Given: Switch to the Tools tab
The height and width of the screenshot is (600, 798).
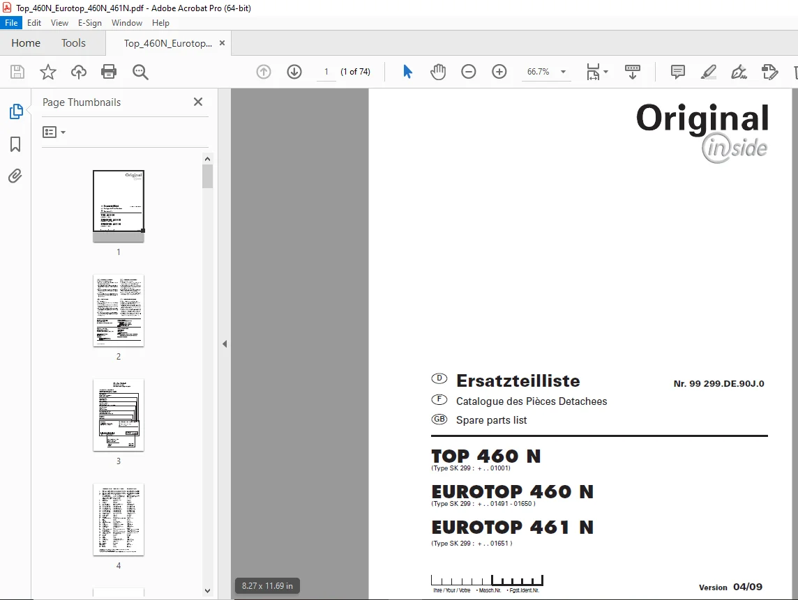Looking at the screenshot, I should click(73, 43).
